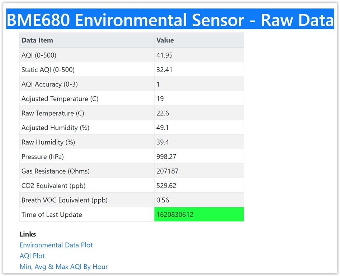Click the Gas Resistance (Ohms) label

56,171
